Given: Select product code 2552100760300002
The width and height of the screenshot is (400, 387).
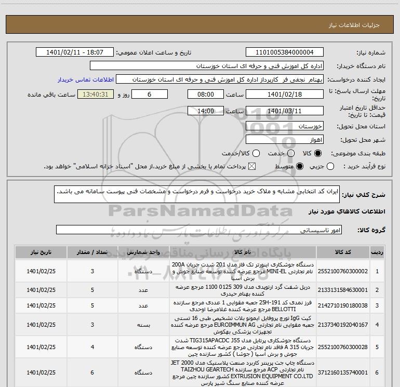Looking at the screenshot, I should [x=343, y=271].
